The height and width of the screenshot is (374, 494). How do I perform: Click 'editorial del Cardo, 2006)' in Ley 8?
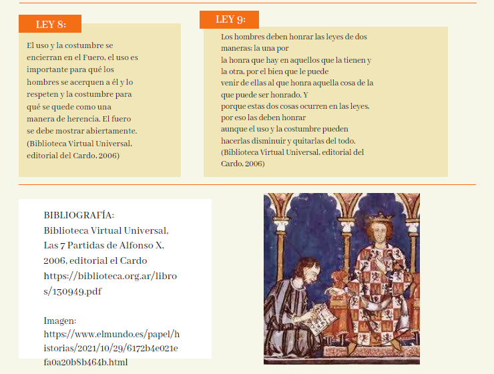73,156
